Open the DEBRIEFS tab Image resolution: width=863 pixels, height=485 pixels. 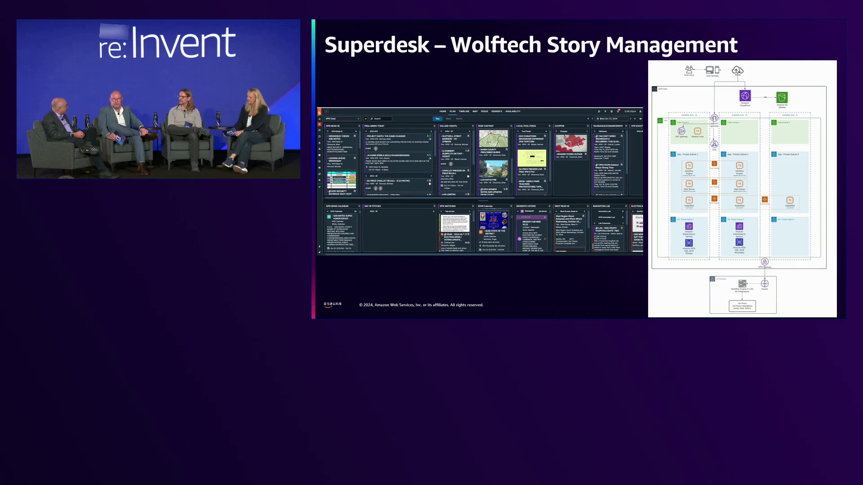(497, 111)
